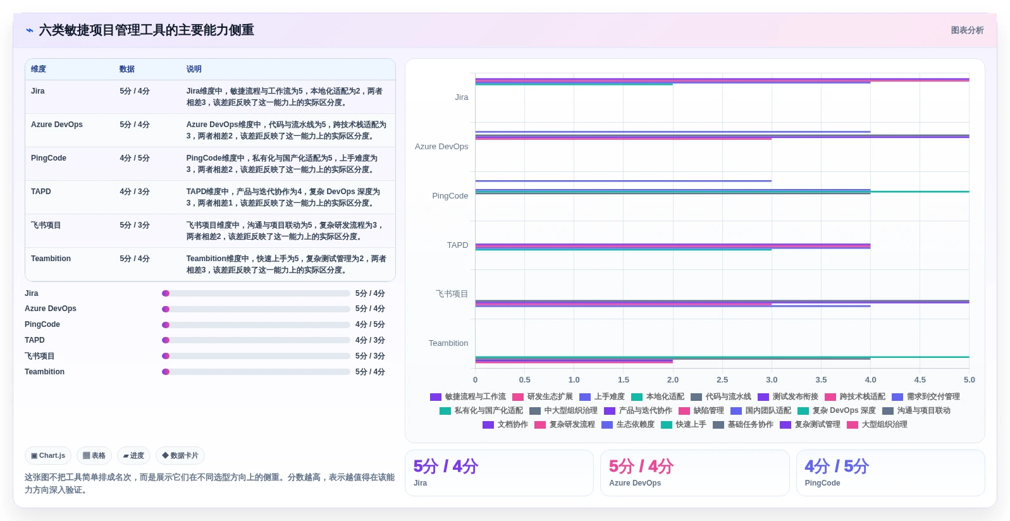Image resolution: width=1010 pixels, height=521 pixels.
Task: Hide the 上手难度 dataset in the legend
Action: [602, 396]
